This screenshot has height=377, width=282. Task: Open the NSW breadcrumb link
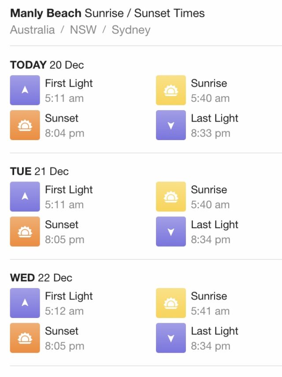[x=83, y=30]
